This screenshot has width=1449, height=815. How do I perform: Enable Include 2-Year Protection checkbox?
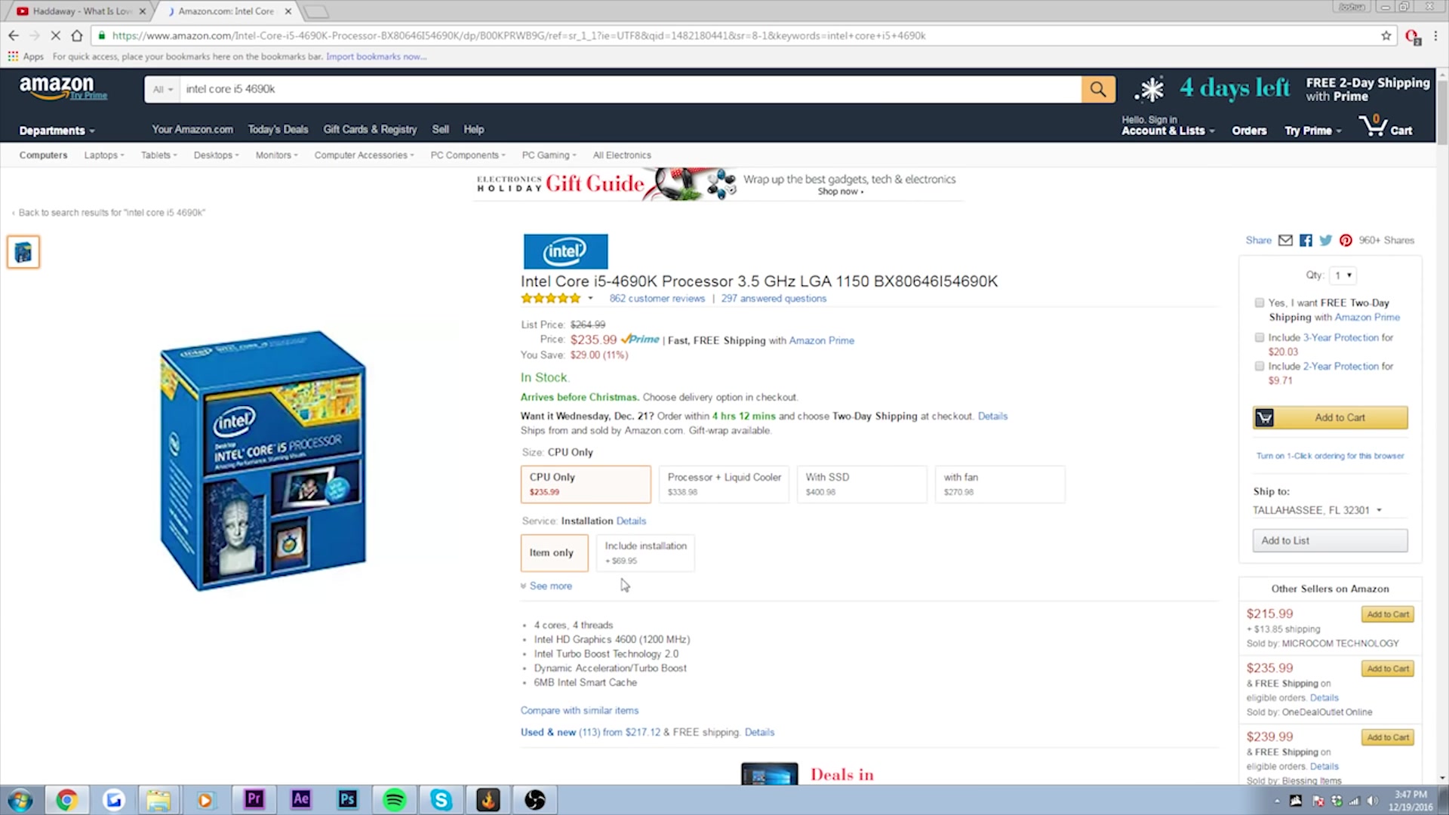pyautogui.click(x=1259, y=366)
